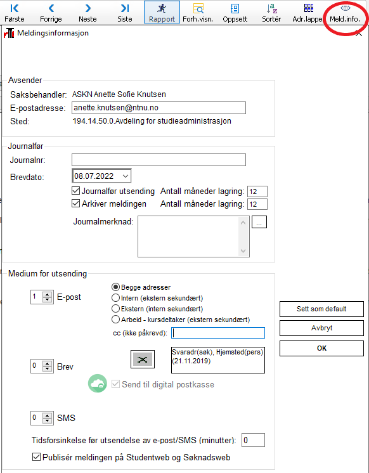Increase the E-post count stepper
This screenshot has width=369, height=473.
(47, 294)
